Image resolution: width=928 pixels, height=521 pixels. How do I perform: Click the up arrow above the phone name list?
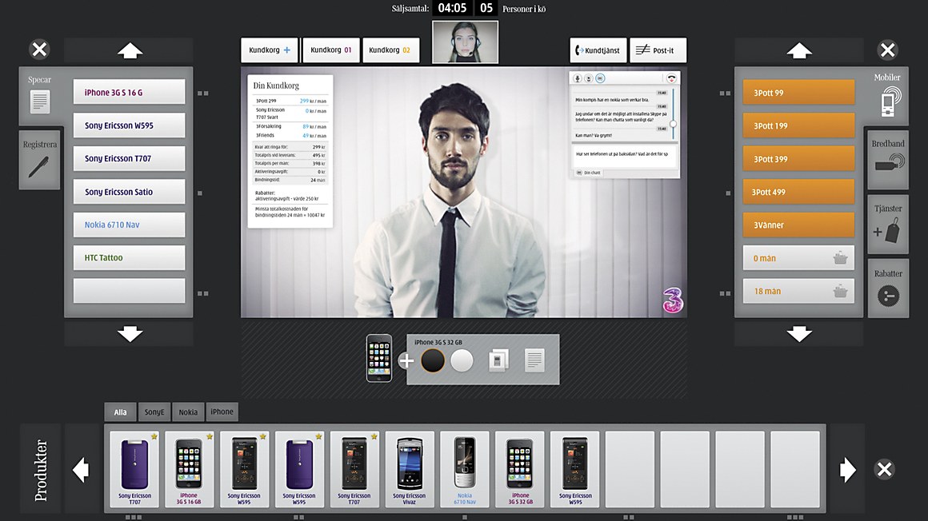(x=130, y=51)
